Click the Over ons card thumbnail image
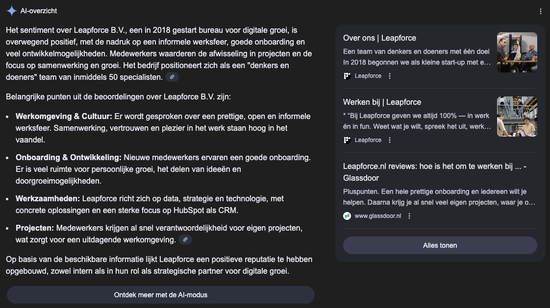550x308 pixels. point(517,52)
